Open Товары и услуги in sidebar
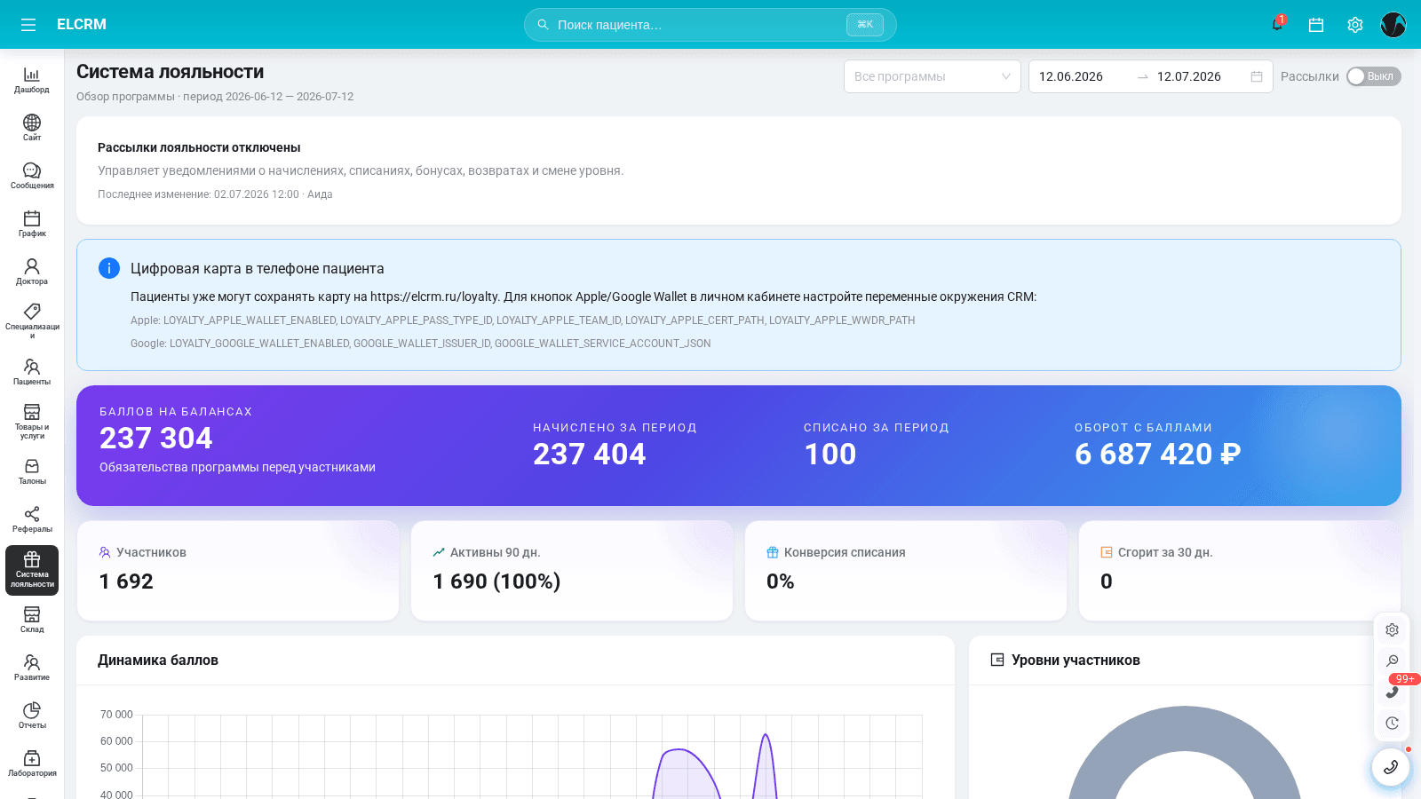 pyautogui.click(x=32, y=422)
